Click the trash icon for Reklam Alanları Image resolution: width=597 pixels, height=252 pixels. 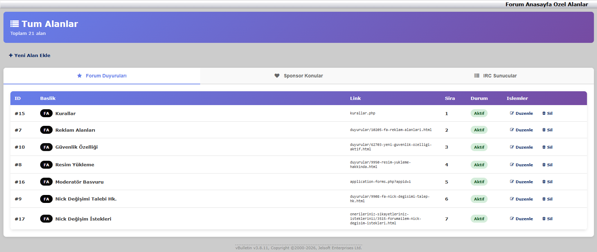(x=544, y=130)
